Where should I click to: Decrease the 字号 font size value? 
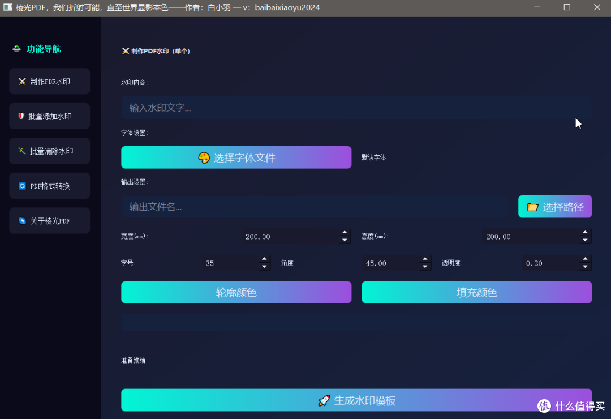click(x=264, y=267)
